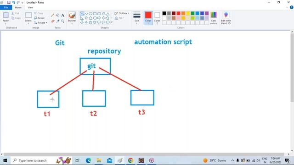This screenshot has width=294, height=165.
Task: Choose the Line shape
Action: pos(82,14)
